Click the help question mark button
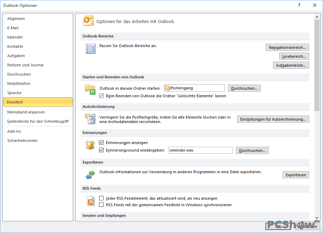Screen dimensions: 323x233 pyautogui.click(x=299, y=5)
